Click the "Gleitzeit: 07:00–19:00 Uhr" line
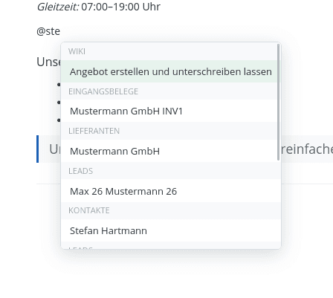This screenshot has width=333, height=298. tap(99, 7)
